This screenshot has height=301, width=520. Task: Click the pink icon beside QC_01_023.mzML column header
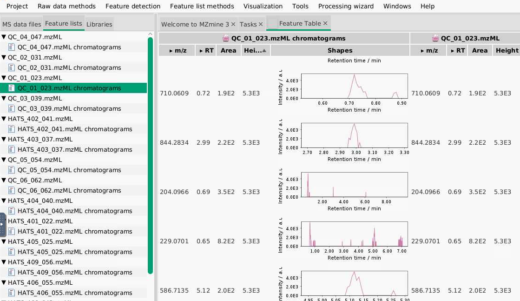point(435,38)
